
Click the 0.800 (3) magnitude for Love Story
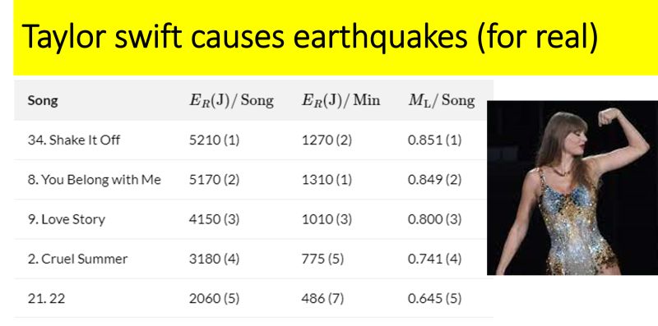coord(435,219)
